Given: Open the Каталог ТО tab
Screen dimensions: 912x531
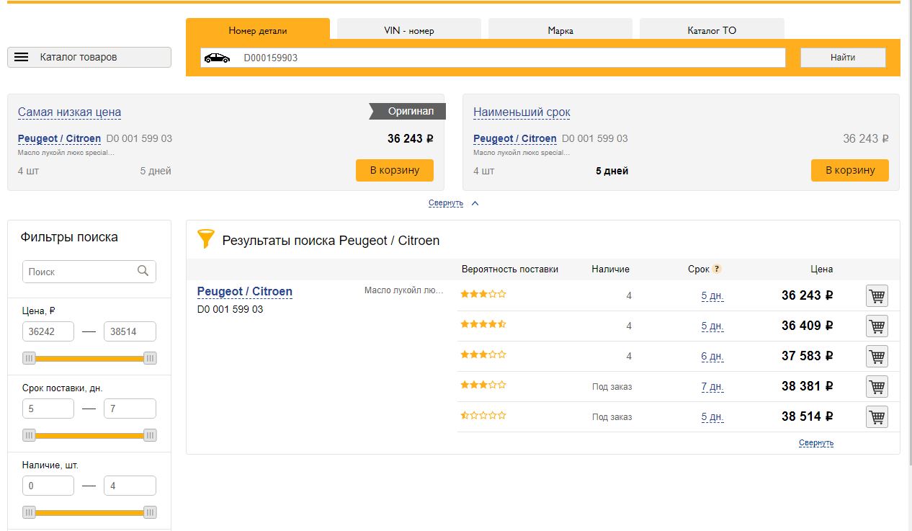Looking at the screenshot, I should coord(712,30).
